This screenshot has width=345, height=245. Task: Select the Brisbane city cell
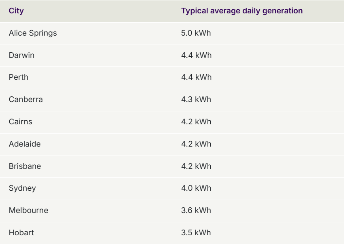click(x=25, y=166)
